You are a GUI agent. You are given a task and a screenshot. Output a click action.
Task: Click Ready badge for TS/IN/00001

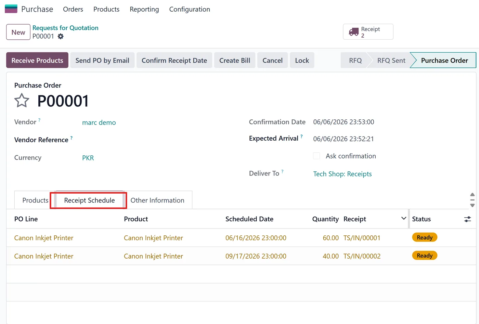425,237
